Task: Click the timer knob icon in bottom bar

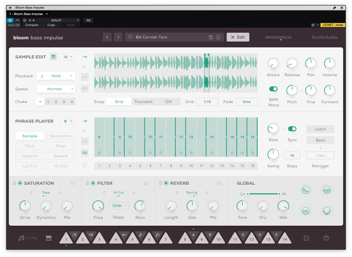Action: [x=326, y=238]
